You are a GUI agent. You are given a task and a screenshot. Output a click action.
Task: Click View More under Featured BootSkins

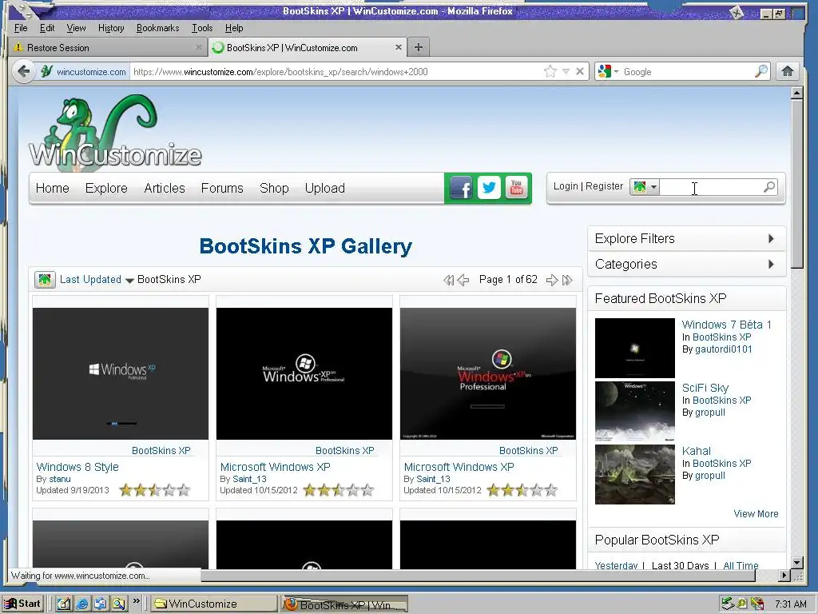(756, 514)
